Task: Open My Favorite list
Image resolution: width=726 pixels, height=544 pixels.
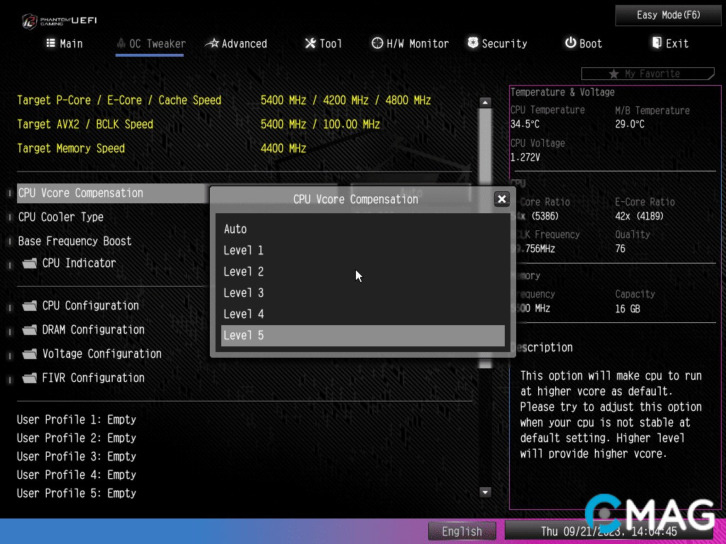Action: [647, 74]
